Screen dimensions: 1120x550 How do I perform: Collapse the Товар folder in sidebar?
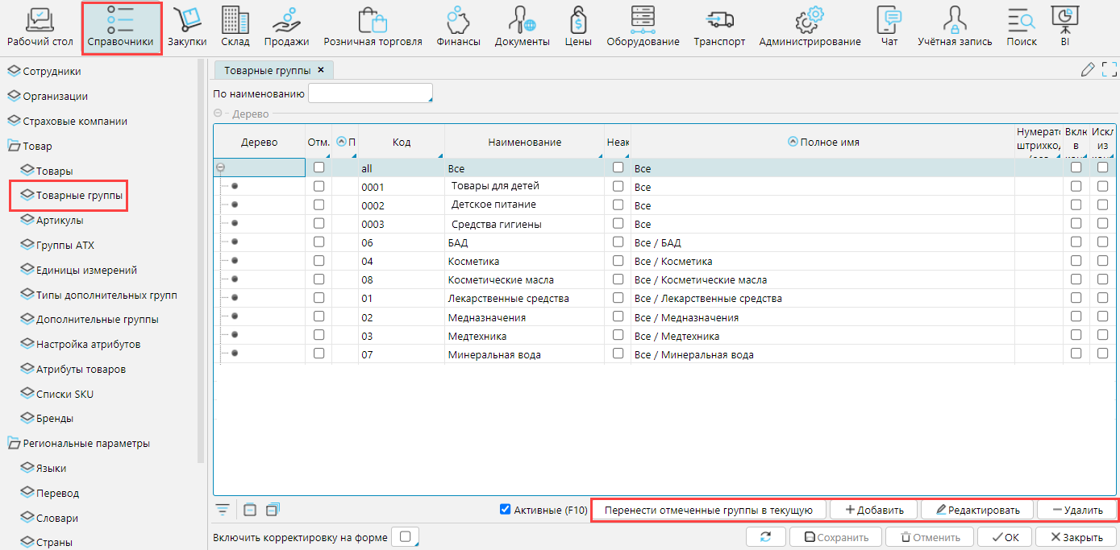14,147
